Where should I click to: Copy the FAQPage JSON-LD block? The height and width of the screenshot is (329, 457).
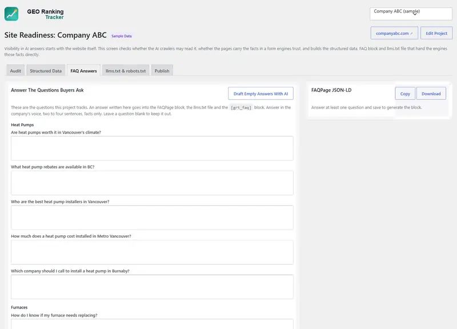[x=405, y=94]
